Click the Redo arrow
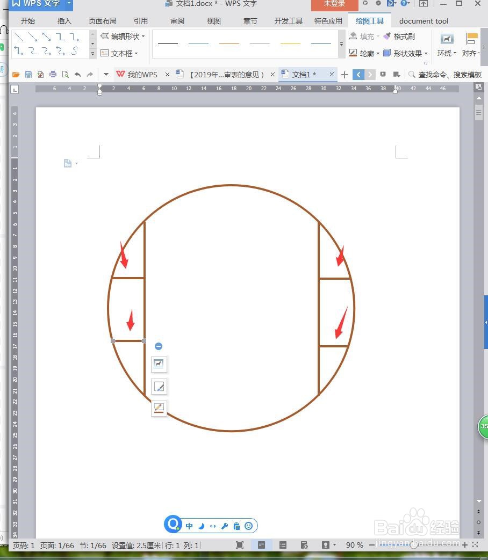This screenshot has height=560, width=488. [90, 74]
